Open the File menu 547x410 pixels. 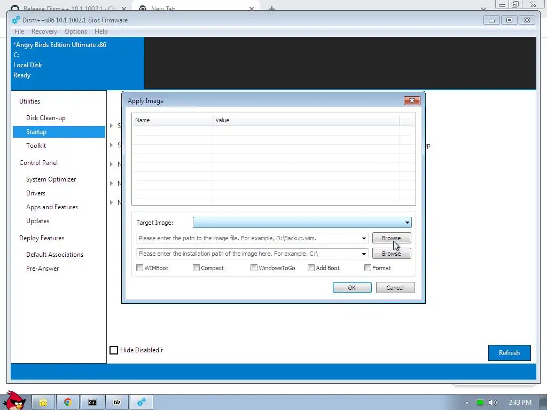19,31
